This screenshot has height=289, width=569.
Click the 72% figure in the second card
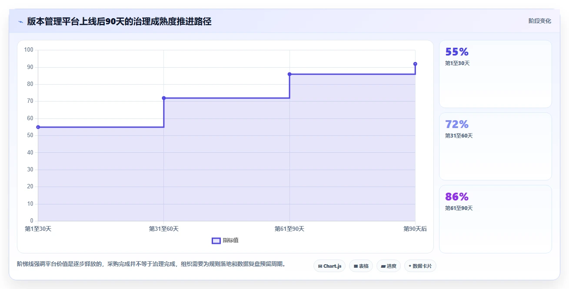457,124
